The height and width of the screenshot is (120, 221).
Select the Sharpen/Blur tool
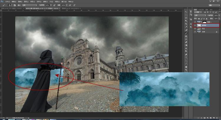pos(186,48)
